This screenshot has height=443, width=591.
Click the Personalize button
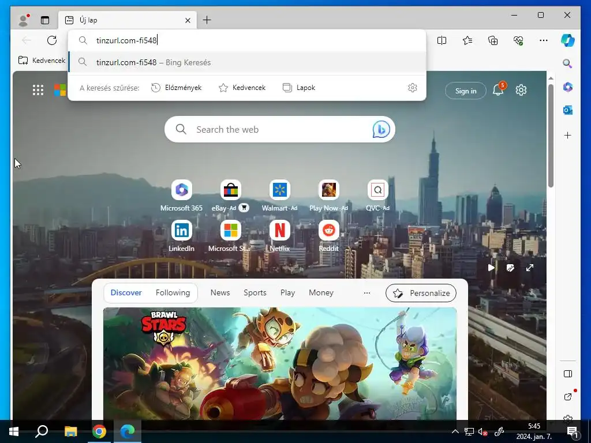pos(421,293)
